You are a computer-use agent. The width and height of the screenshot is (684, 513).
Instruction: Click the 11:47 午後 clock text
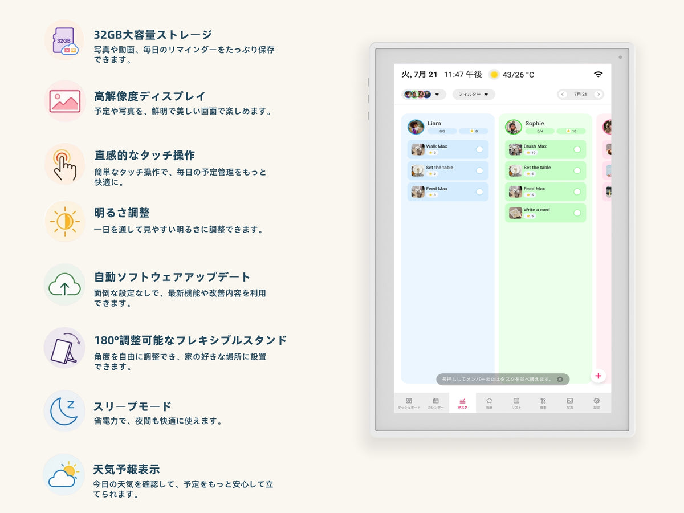coord(463,75)
